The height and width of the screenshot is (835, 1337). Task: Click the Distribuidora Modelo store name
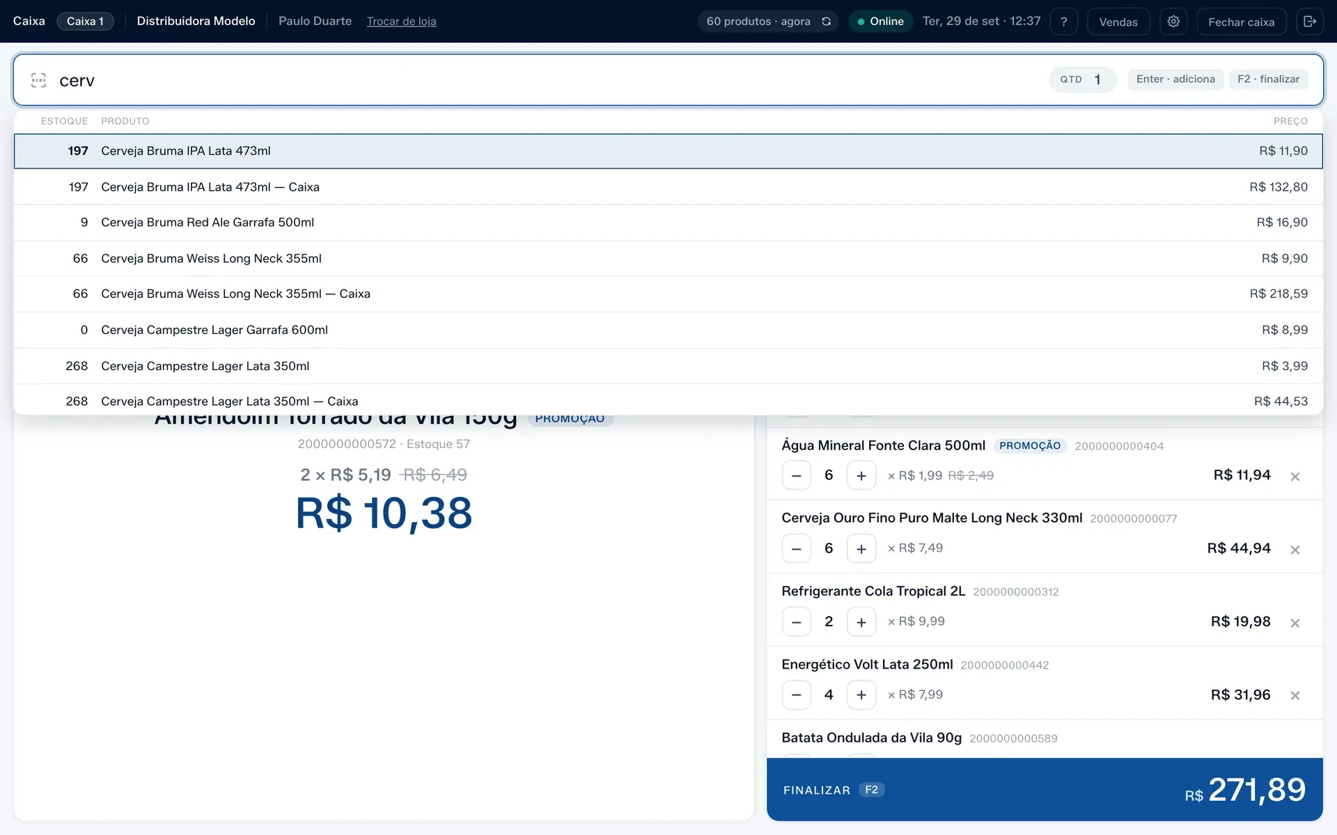[196, 21]
